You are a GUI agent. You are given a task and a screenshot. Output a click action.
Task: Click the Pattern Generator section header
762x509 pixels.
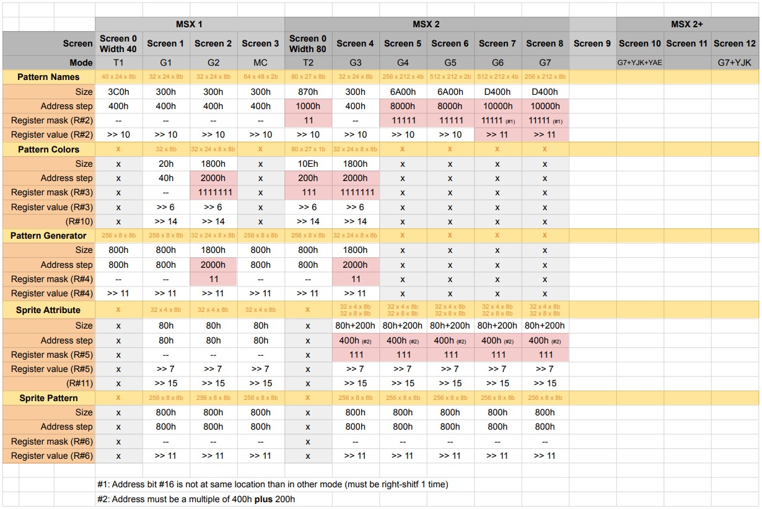pyautogui.click(x=49, y=236)
